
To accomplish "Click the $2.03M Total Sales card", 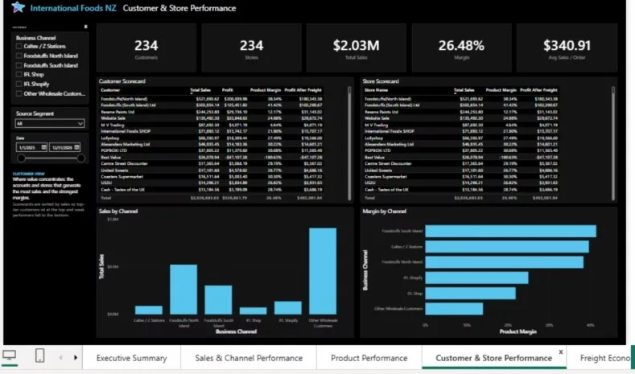I will pos(357,47).
